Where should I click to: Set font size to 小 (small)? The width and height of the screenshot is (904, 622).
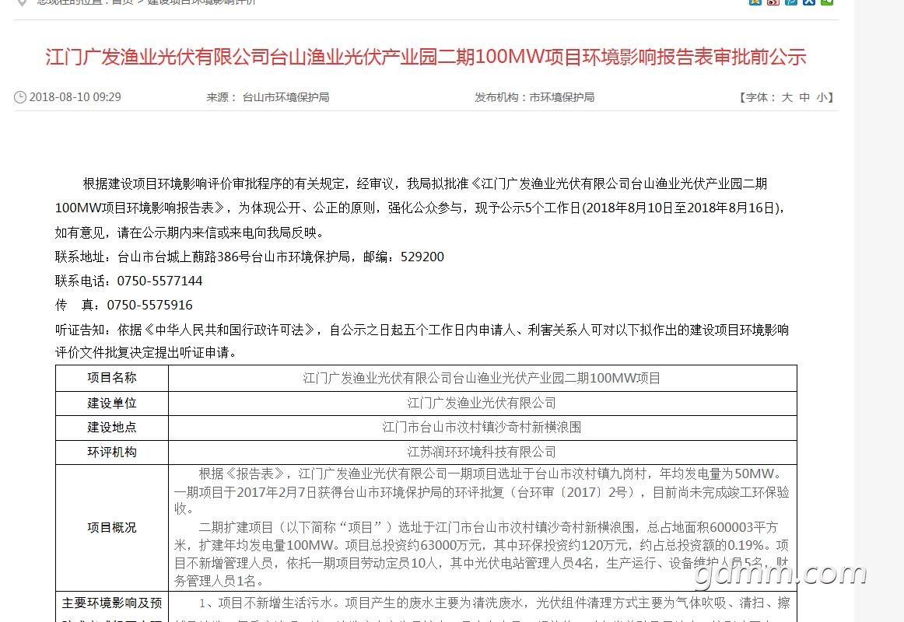click(822, 97)
